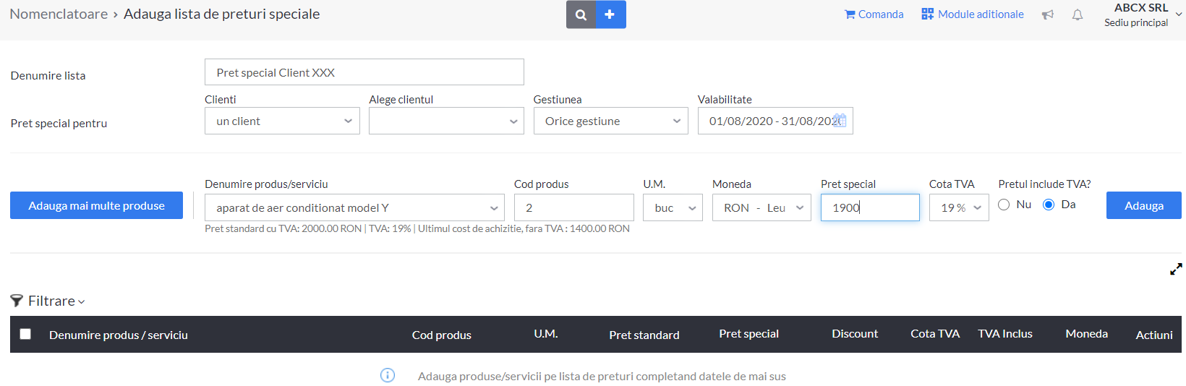The height and width of the screenshot is (386, 1186).
Task: Click the Pret special input field
Action: tap(870, 207)
